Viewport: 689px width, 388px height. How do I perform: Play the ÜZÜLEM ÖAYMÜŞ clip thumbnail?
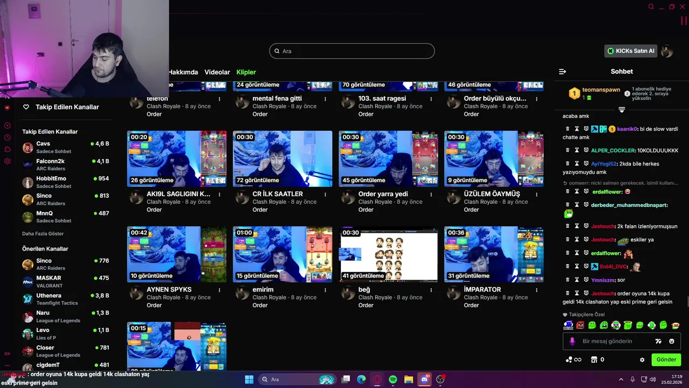tap(494, 158)
